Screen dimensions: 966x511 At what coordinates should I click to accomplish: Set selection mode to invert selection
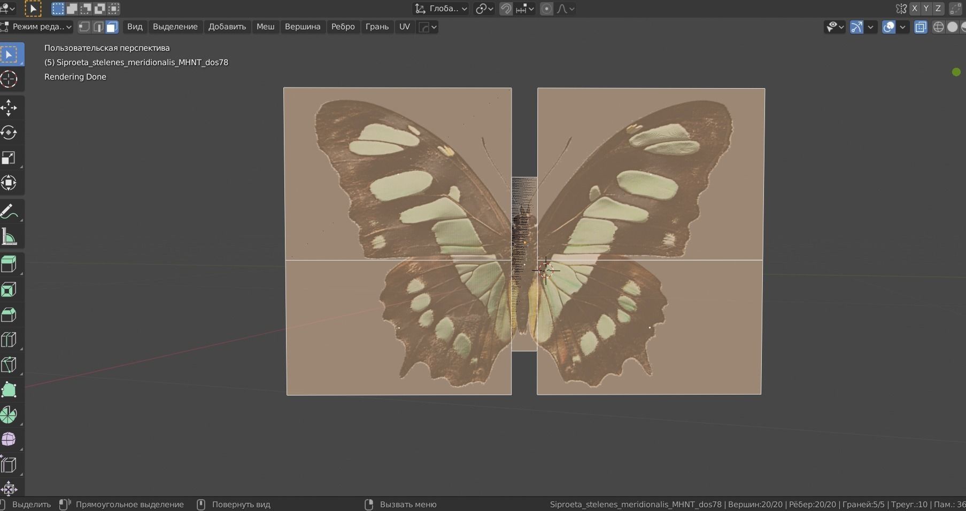pos(99,9)
